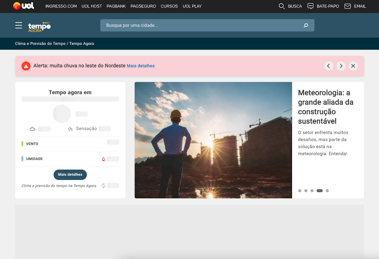Click the UOL logo
The height and width of the screenshot is (259, 379).
coord(23,6)
